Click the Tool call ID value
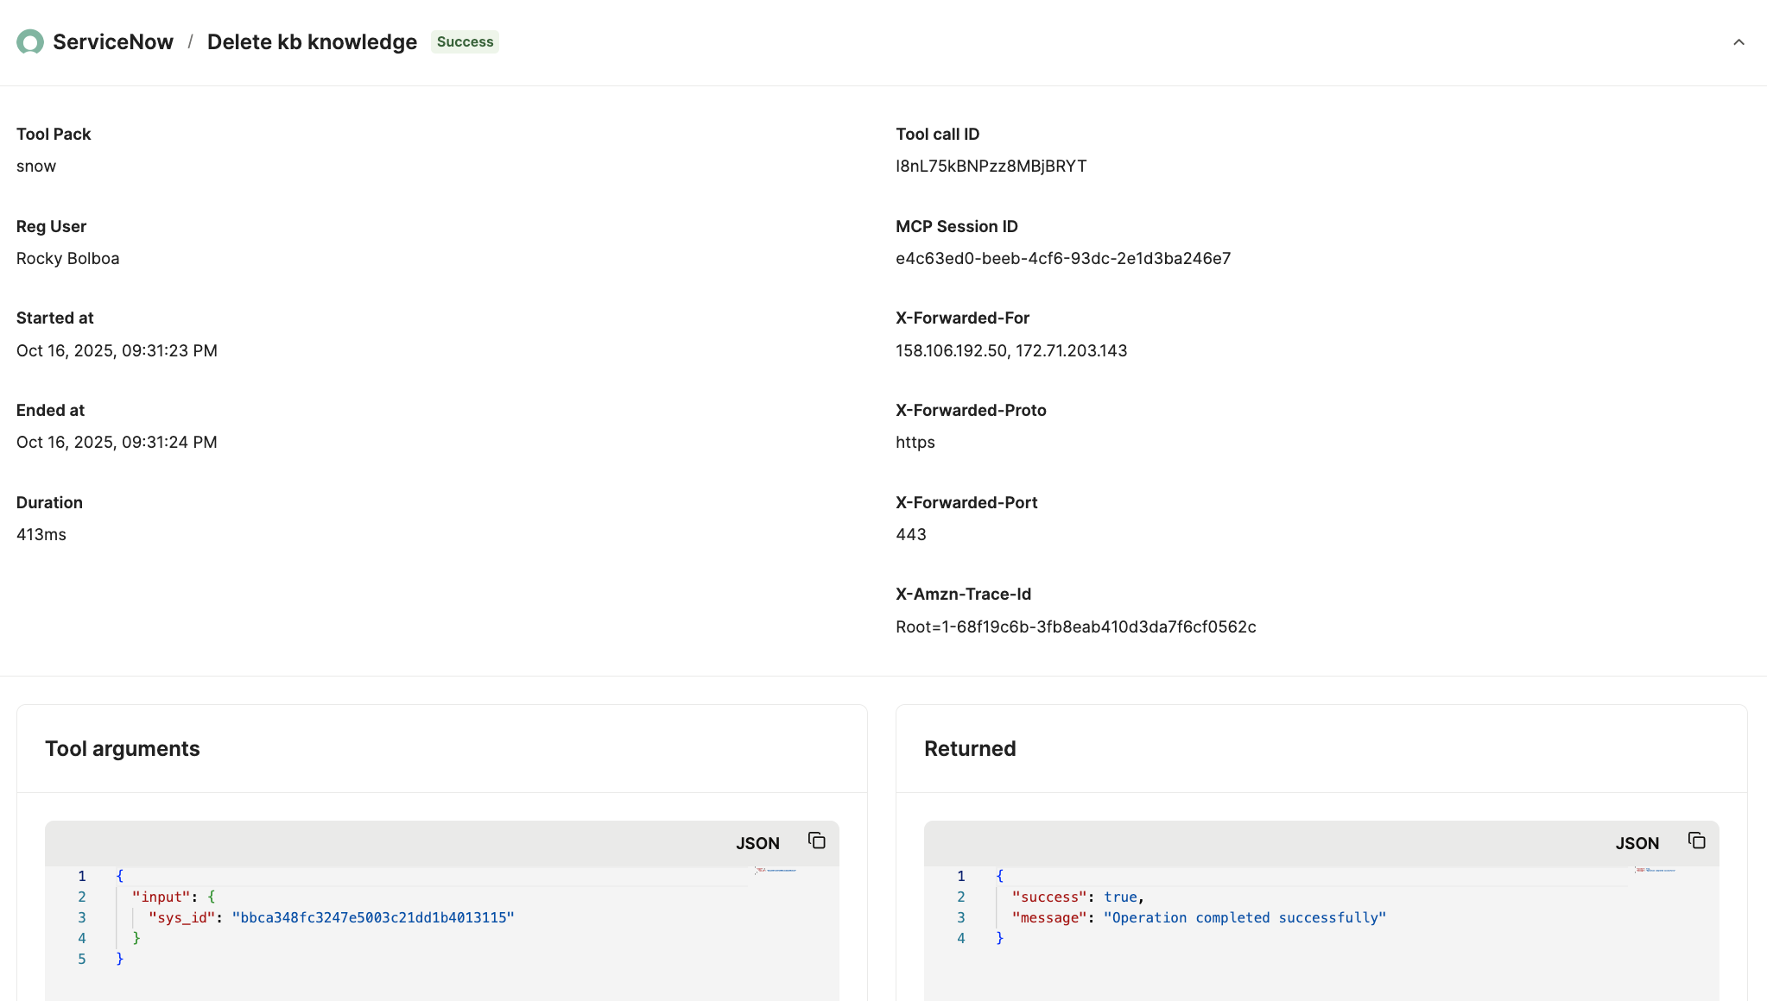Image resolution: width=1767 pixels, height=1001 pixels. point(991,166)
